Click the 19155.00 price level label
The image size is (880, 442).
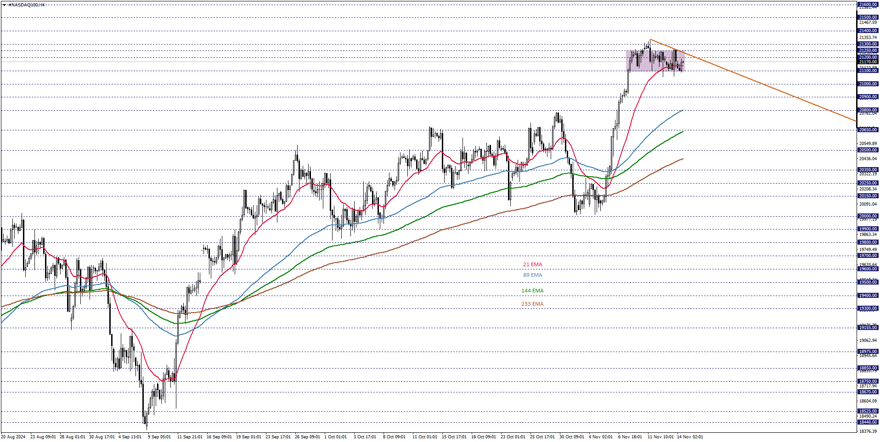868,328
